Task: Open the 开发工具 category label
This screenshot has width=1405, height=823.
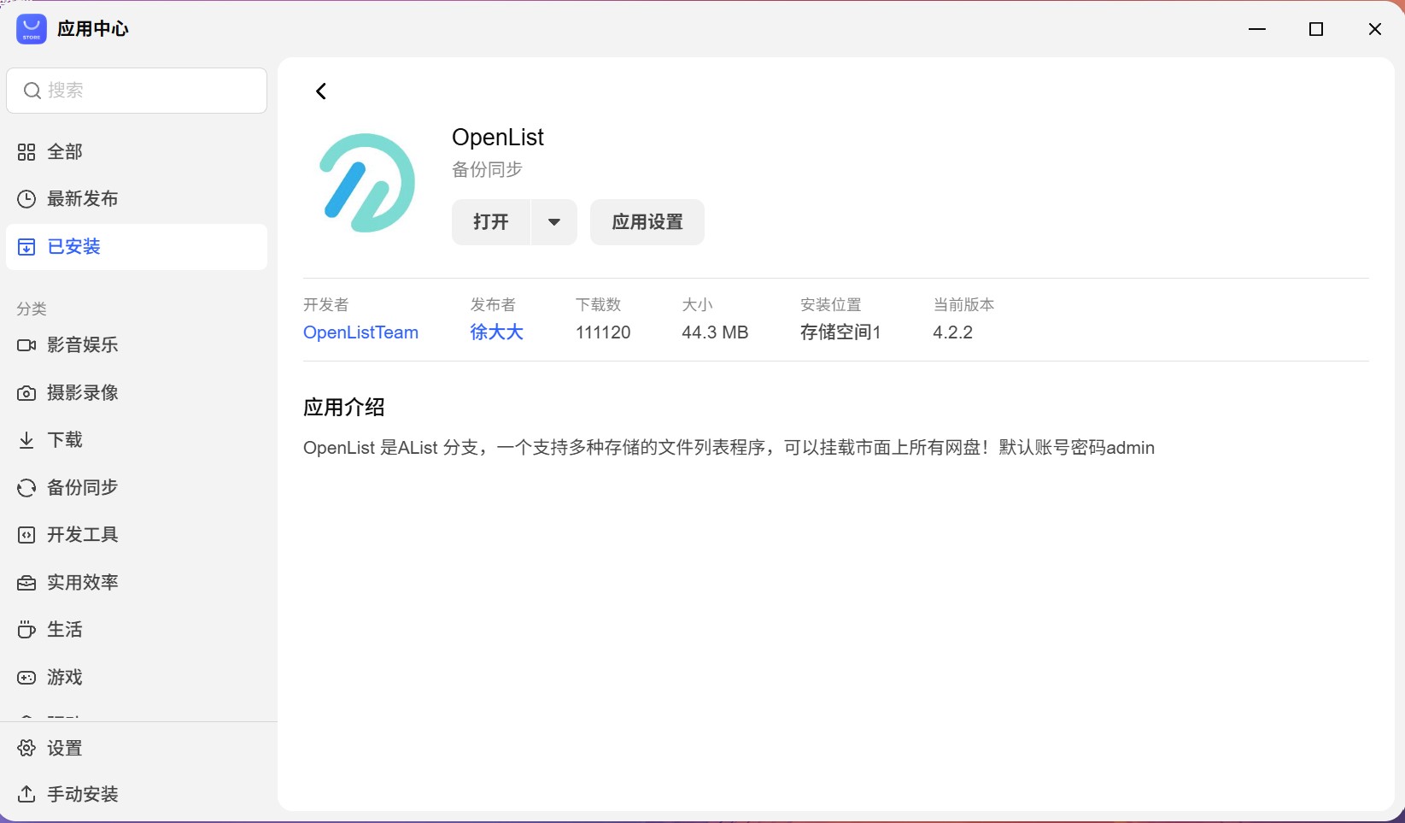Action: (x=83, y=535)
